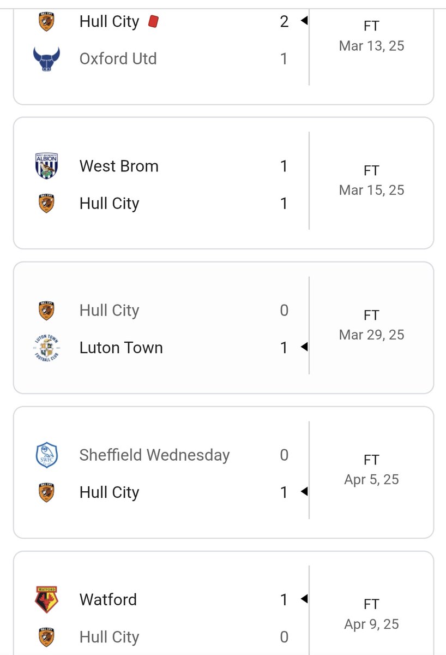The image size is (446, 655).
Task: Select the Luton Town team name
Action: [121, 348]
